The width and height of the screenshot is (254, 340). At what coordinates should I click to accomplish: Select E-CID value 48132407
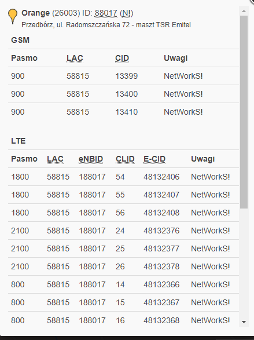(161, 195)
